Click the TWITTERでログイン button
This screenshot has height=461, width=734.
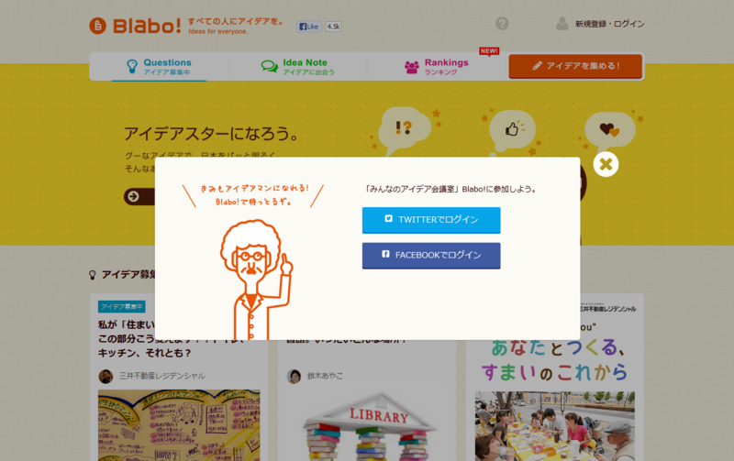tap(431, 220)
